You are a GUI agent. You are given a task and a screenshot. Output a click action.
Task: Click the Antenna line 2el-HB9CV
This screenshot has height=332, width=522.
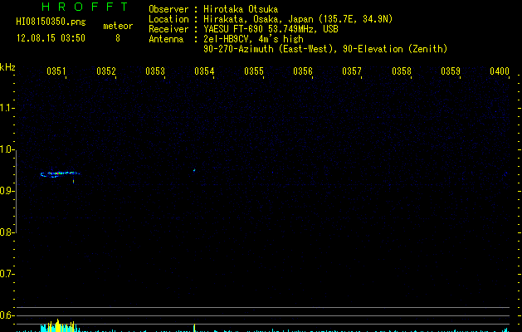[x=253, y=39]
